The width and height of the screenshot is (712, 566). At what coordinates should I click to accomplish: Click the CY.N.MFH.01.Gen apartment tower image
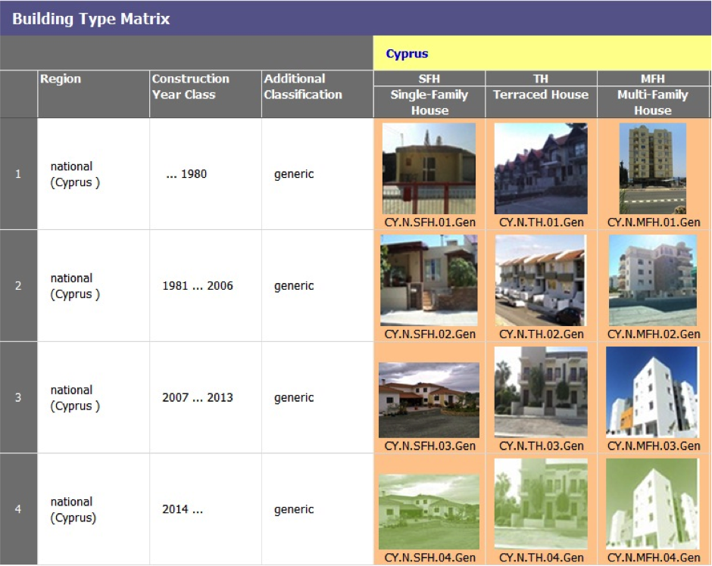coord(652,169)
